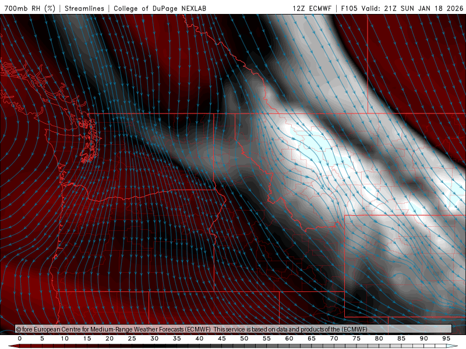This screenshot has height=349, width=466.
Task: Click the "40" colorbar label
Action: 199,339
